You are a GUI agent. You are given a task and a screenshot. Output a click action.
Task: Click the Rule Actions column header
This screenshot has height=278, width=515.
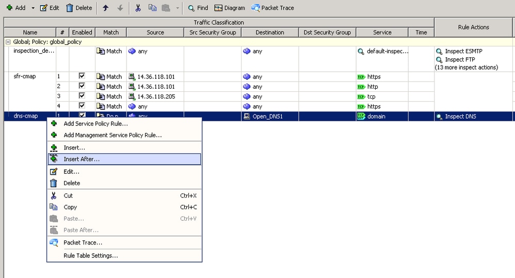(x=473, y=27)
